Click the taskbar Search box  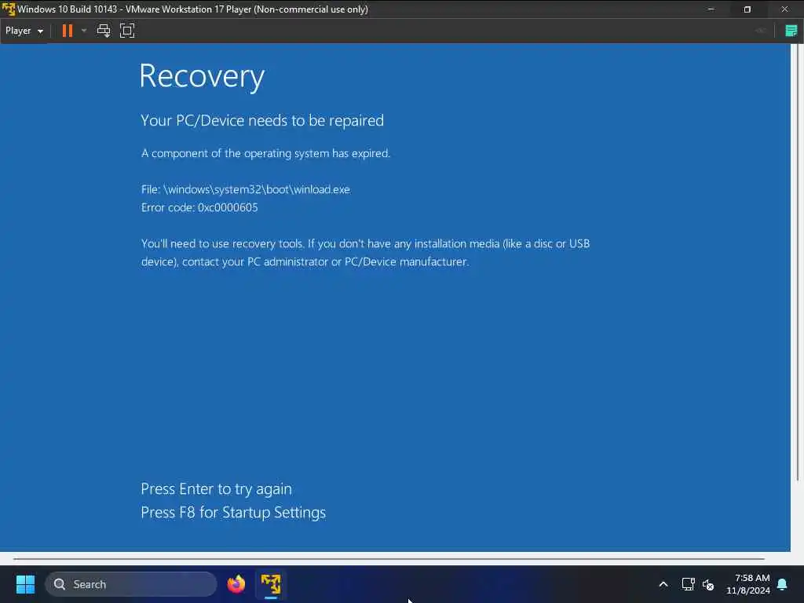tap(131, 584)
